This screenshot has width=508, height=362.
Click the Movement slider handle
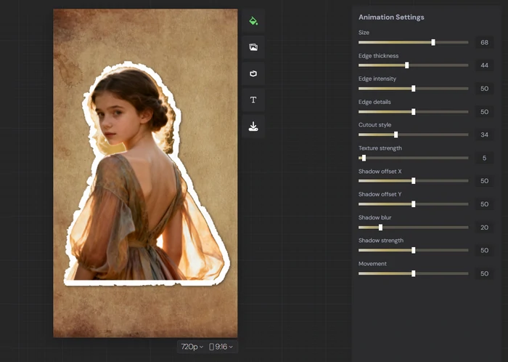tap(414, 274)
